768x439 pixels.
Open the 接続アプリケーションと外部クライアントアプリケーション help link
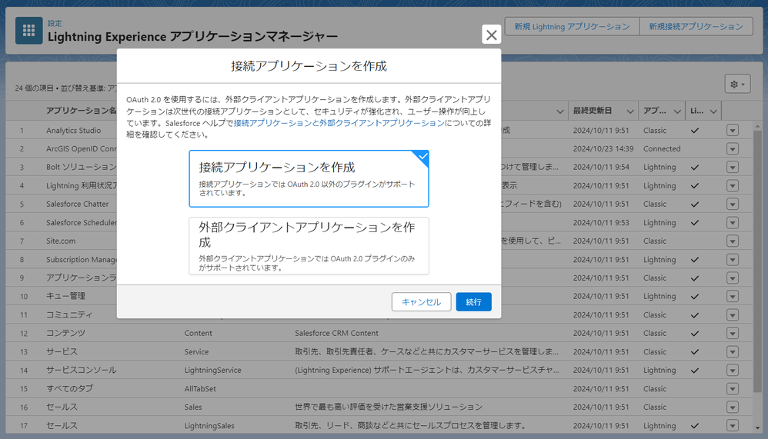tap(339, 123)
